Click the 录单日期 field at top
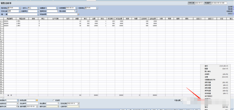The height and width of the screenshot is (110, 238). pyautogui.click(x=199, y=3)
